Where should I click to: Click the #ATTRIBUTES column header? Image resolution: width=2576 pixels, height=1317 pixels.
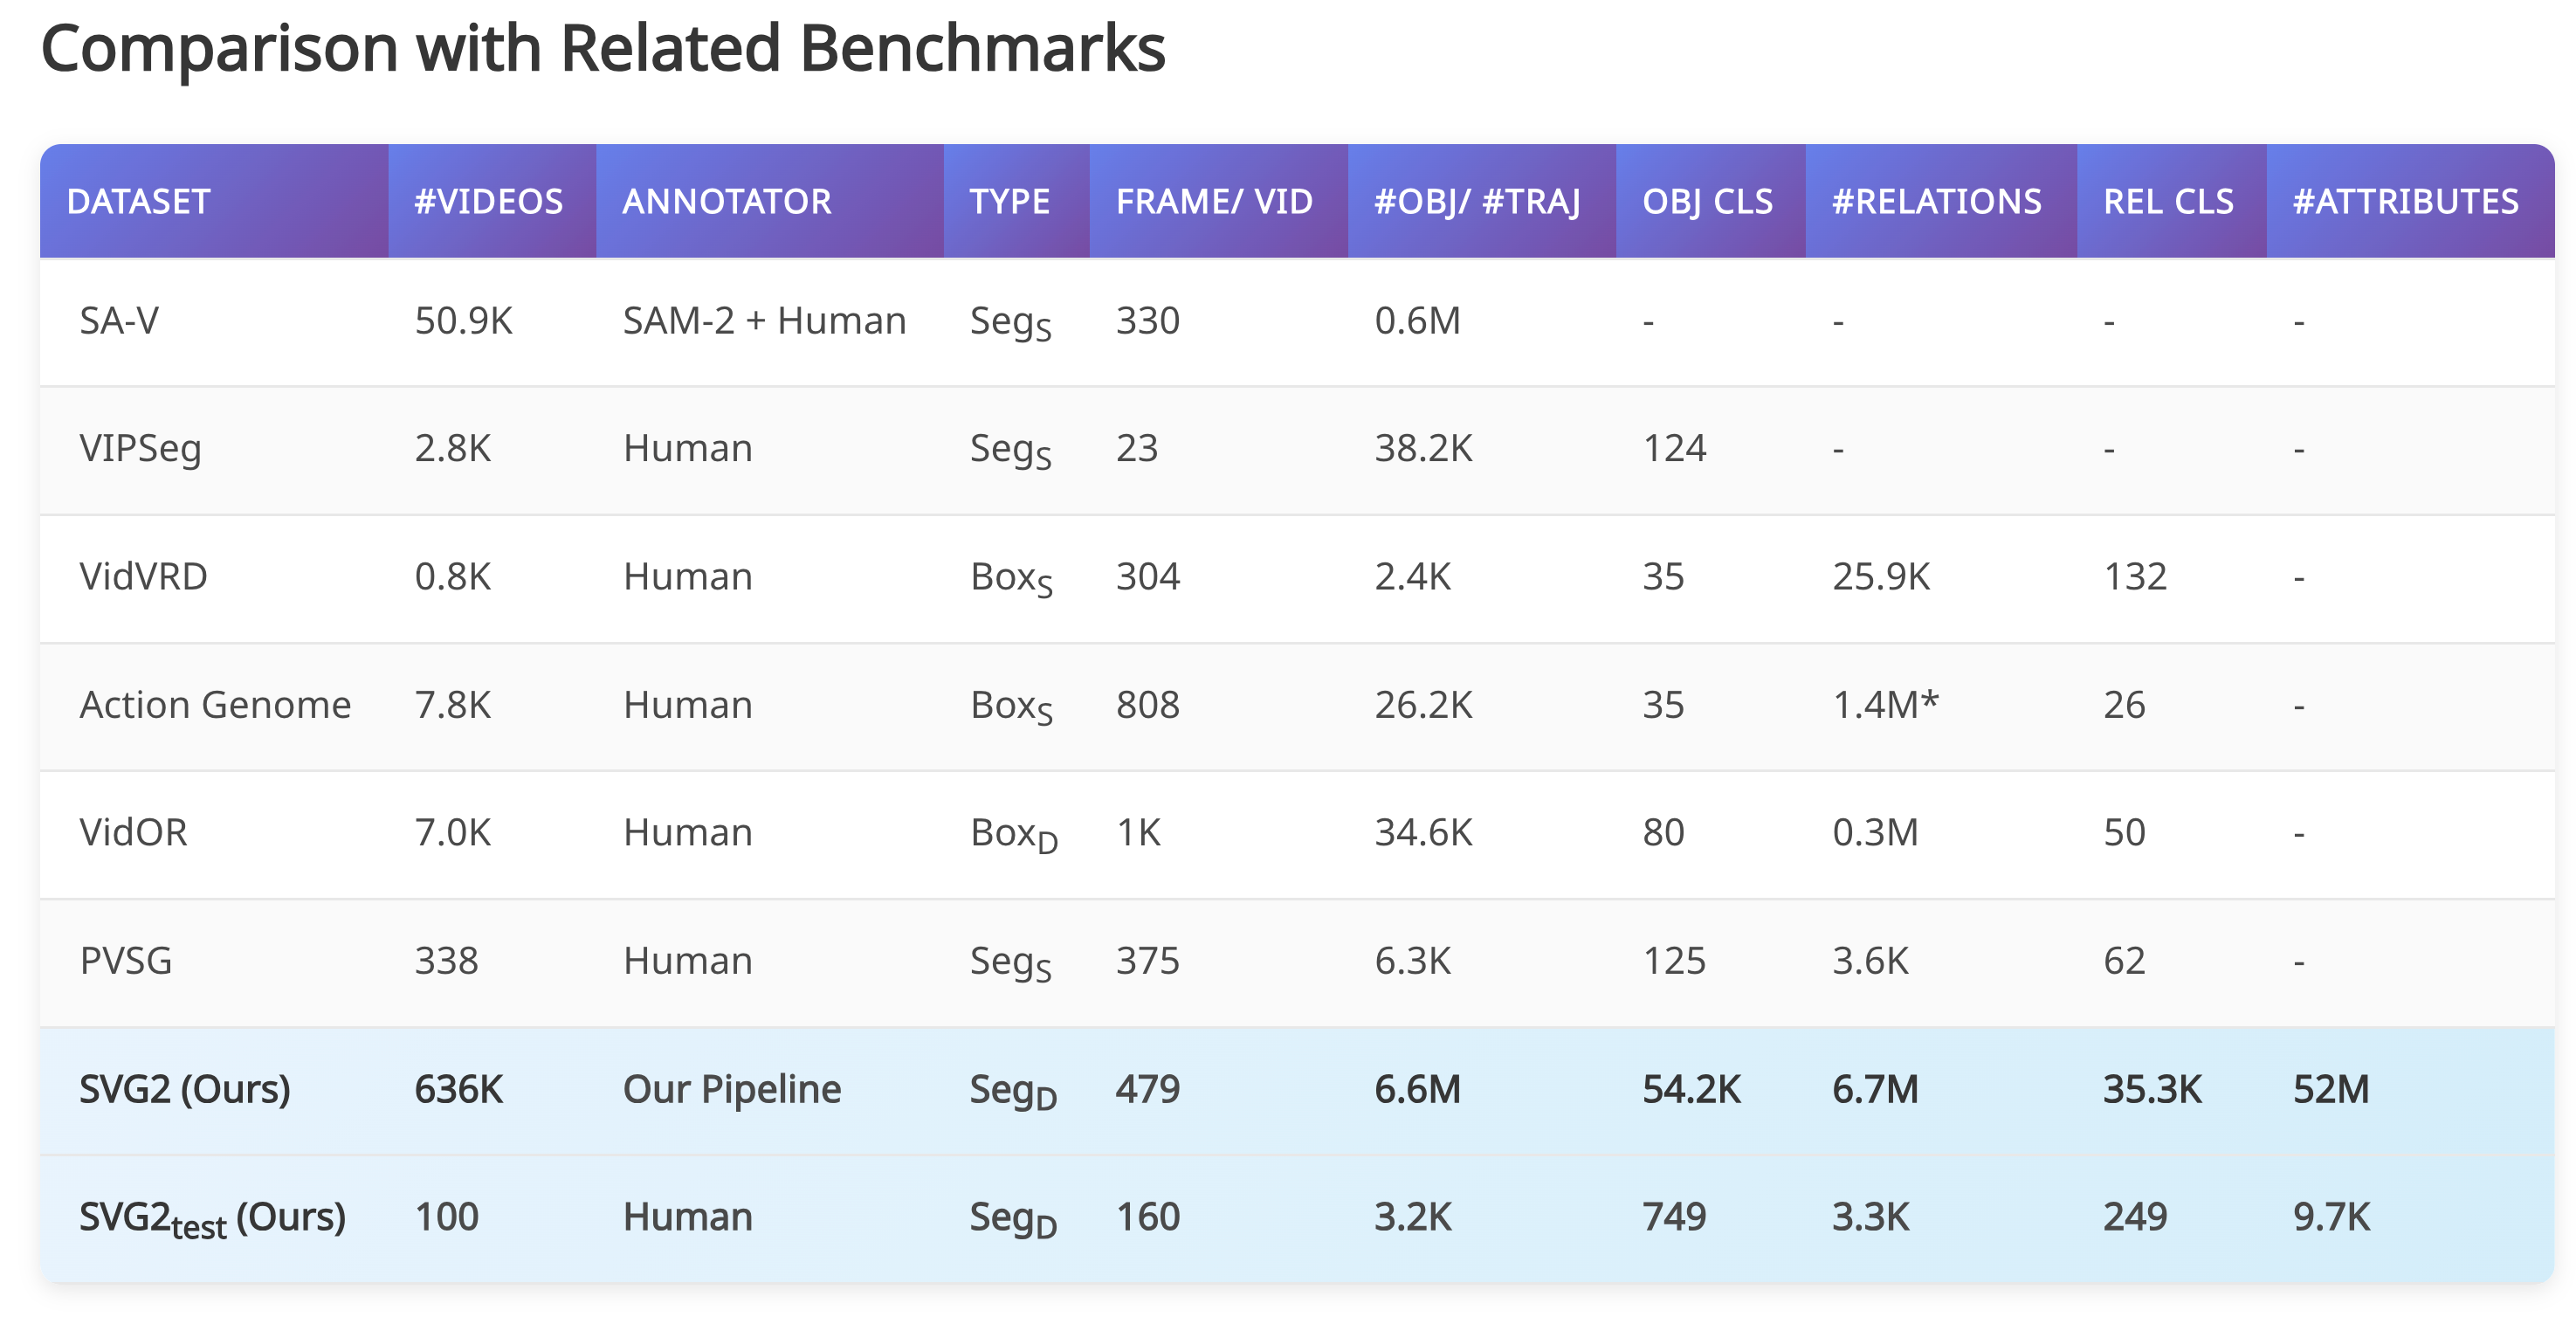click(2405, 201)
